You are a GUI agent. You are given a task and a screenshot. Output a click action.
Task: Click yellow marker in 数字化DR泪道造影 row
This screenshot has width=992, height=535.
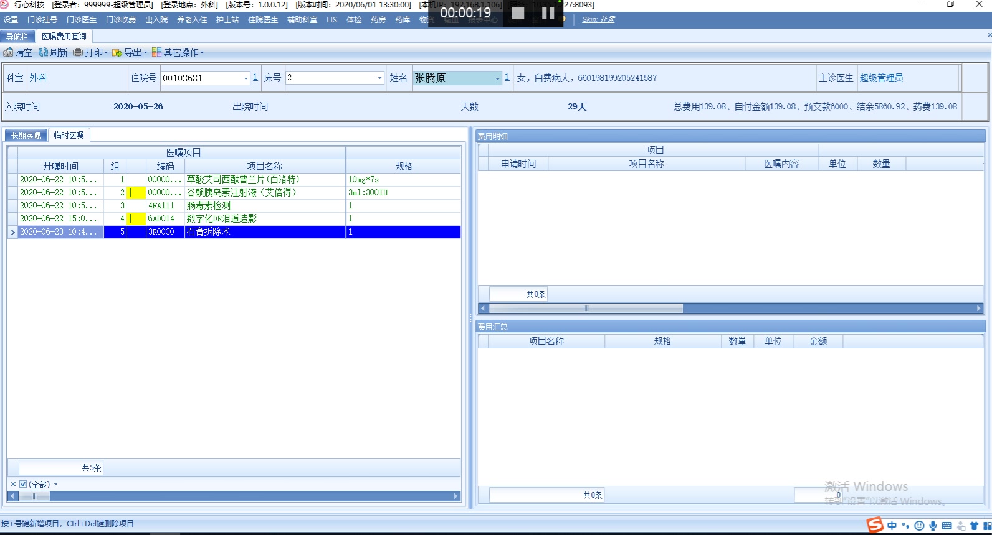[x=136, y=218]
